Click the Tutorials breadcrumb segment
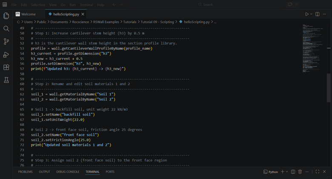This screenshot has height=179, width=332. pyautogui.click(x=130, y=22)
